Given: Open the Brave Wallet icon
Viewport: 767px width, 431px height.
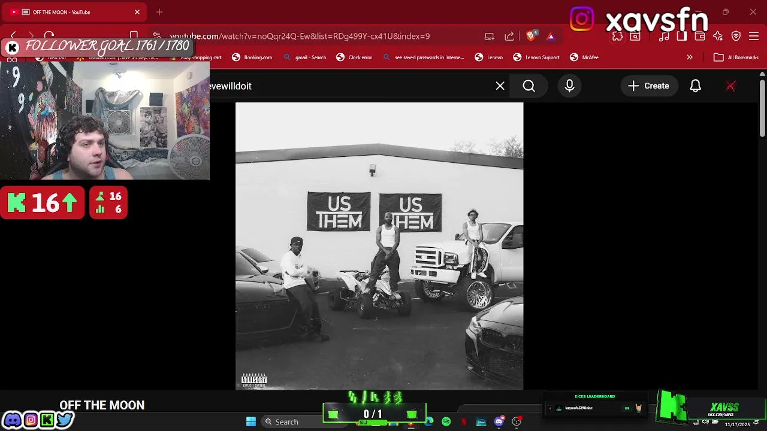Looking at the screenshot, I should (700, 37).
